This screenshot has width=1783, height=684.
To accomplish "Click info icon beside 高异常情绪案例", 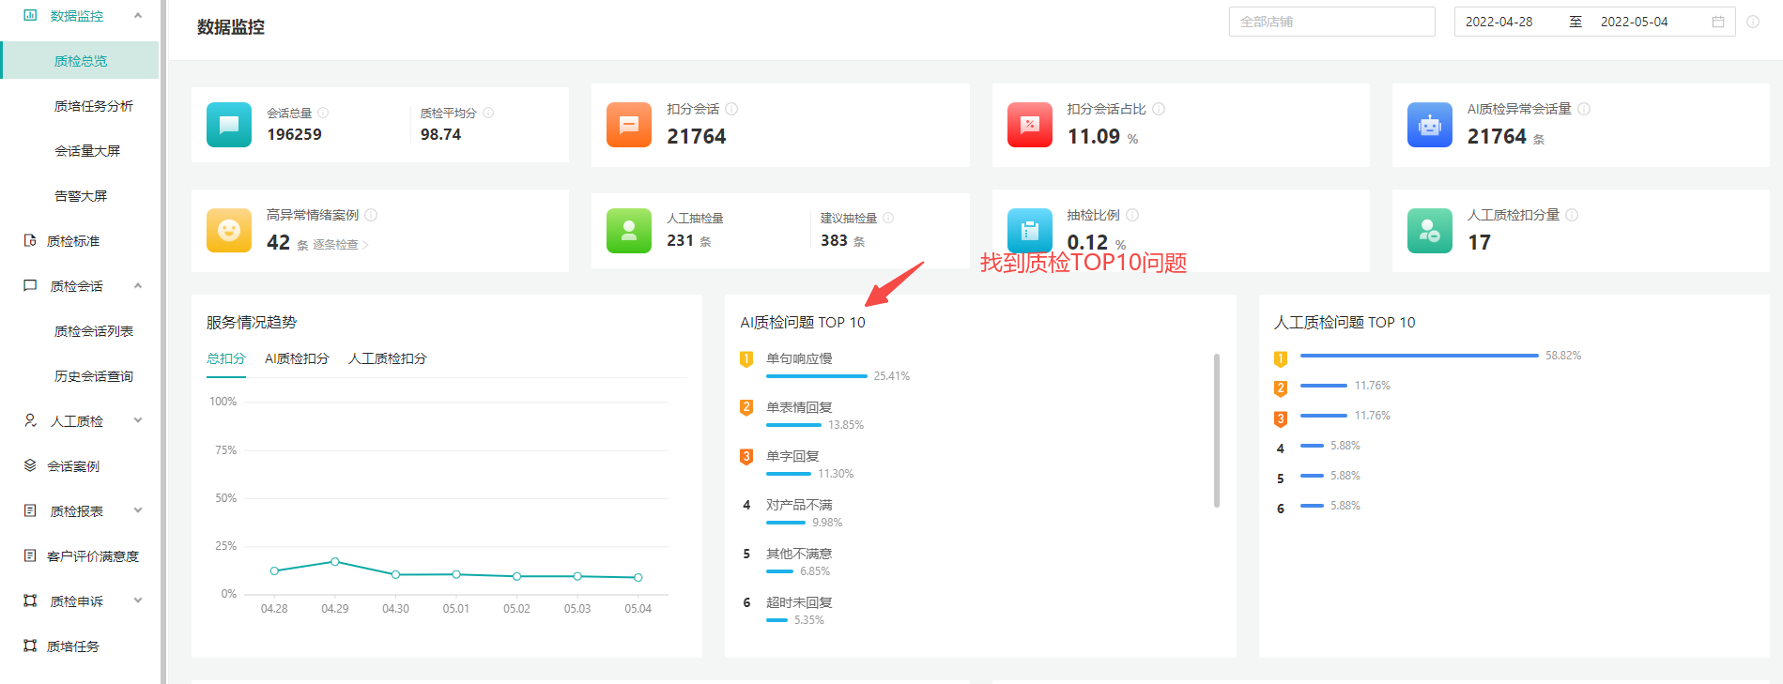I will pos(371,215).
